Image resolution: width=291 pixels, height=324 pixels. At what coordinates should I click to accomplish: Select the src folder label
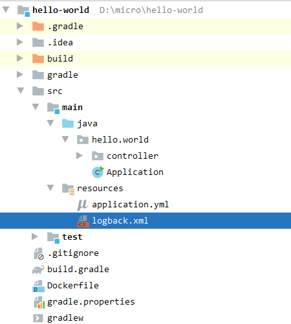click(55, 91)
